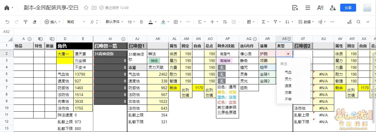Click the cell borders icon
The image size is (376, 132).
pos(176,22)
